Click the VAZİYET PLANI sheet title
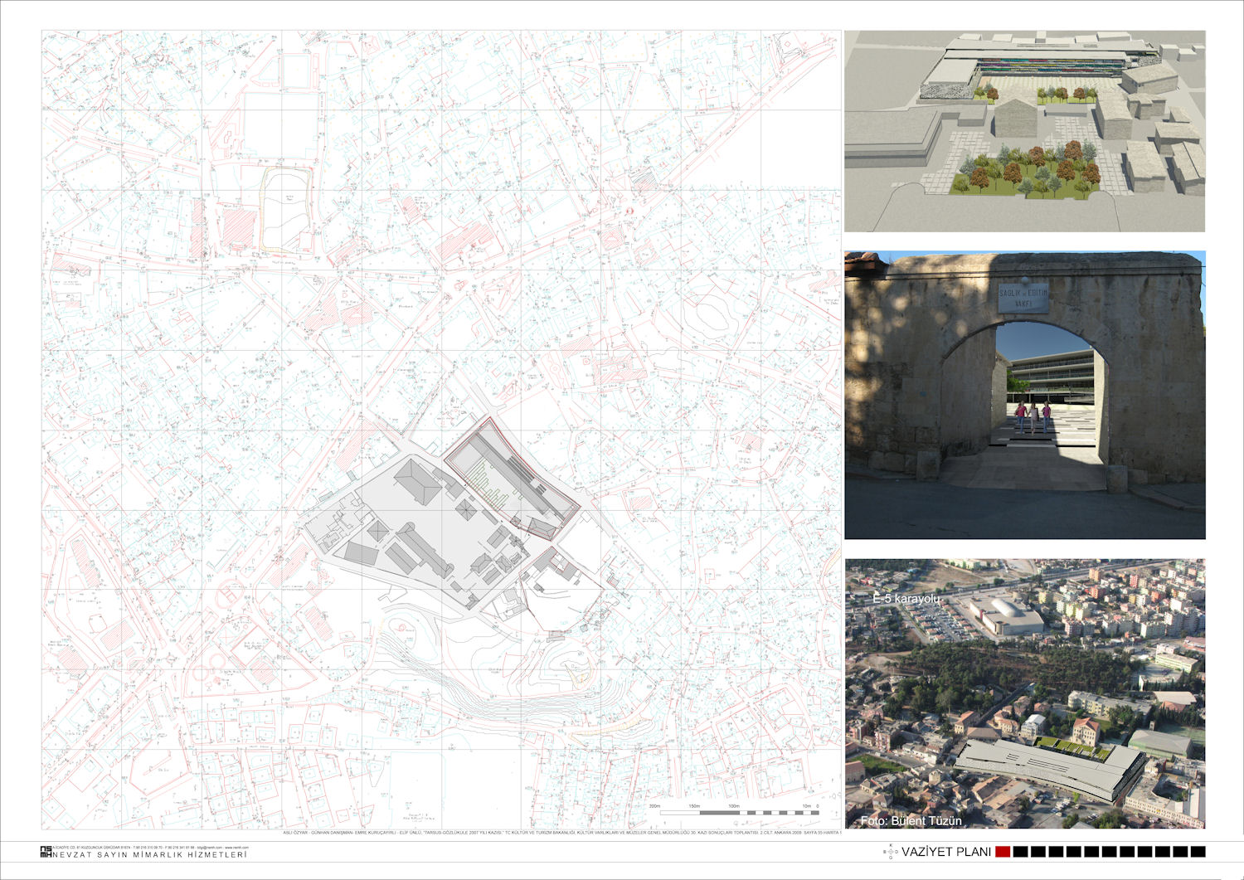This screenshot has width=1244, height=880. [945, 852]
